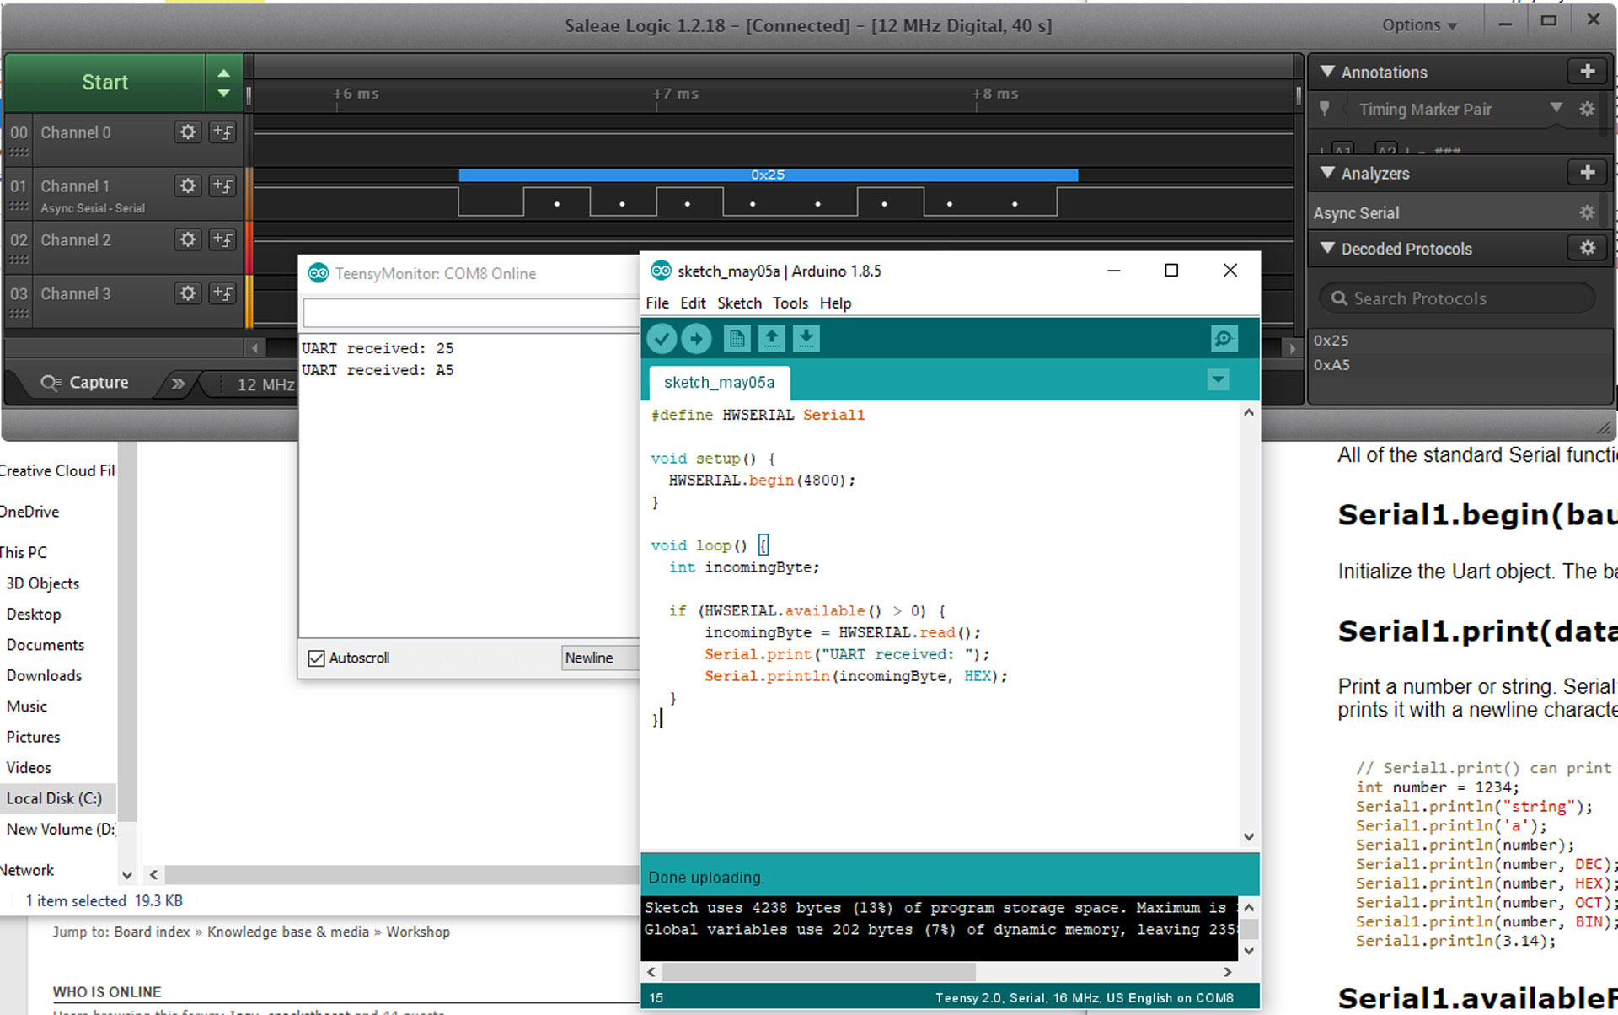The image size is (1618, 1015).
Task: Click the Open sketch up-arrow icon
Action: 771,339
